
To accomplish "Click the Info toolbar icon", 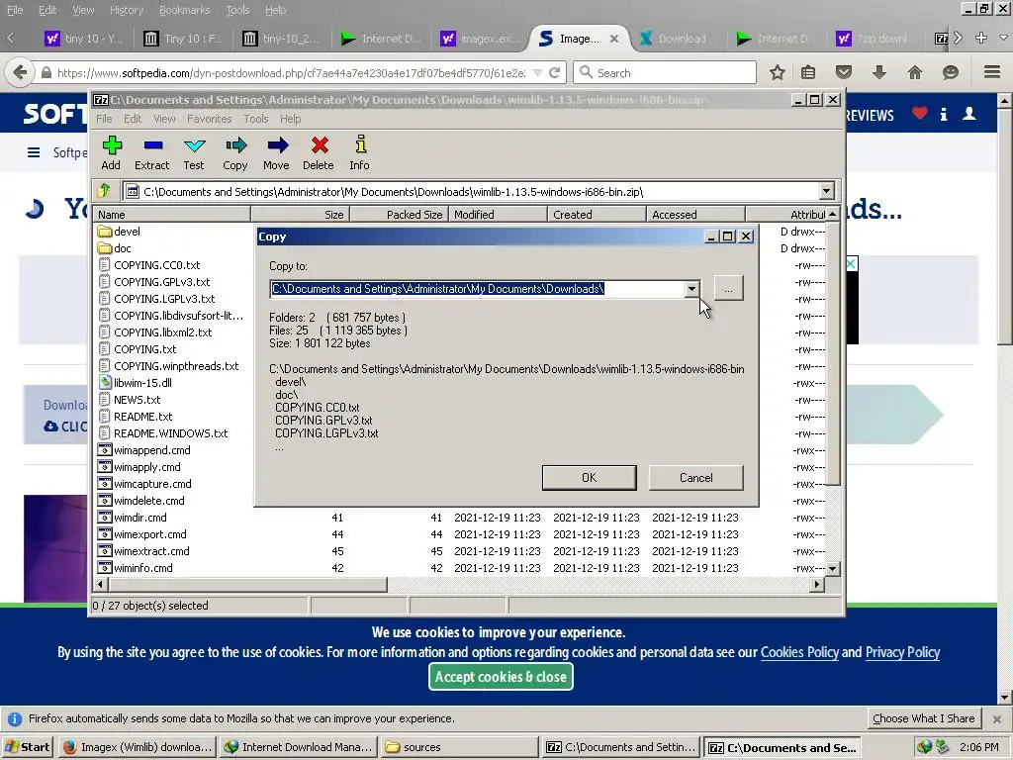I will pos(360,153).
